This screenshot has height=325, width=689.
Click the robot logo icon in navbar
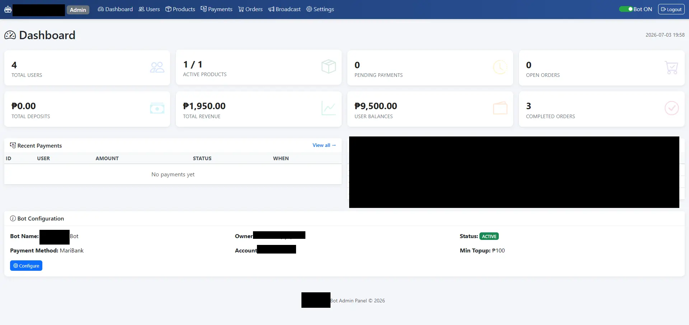point(8,9)
